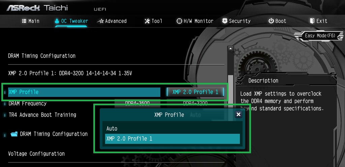
Task: Click the Tool wrench icon
Action: click(x=147, y=21)
